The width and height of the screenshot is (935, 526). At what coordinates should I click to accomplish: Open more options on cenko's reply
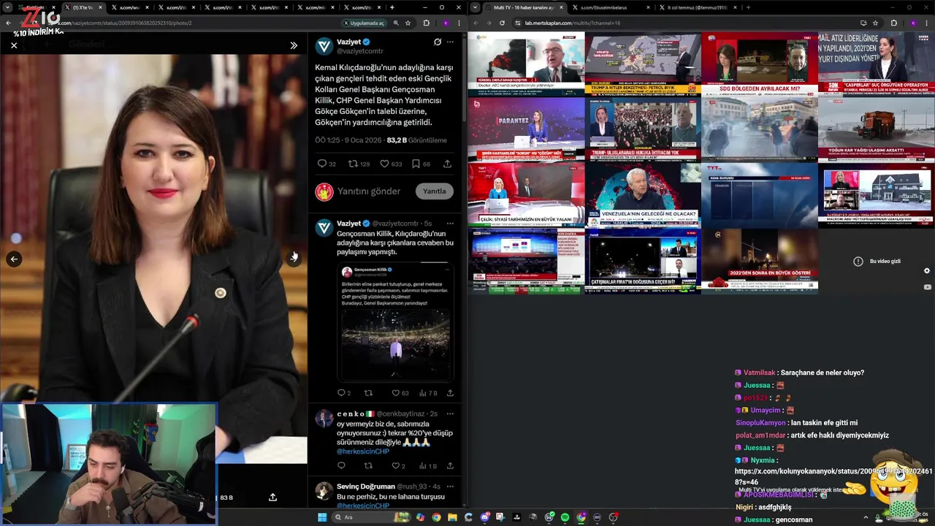pos(450,414)
